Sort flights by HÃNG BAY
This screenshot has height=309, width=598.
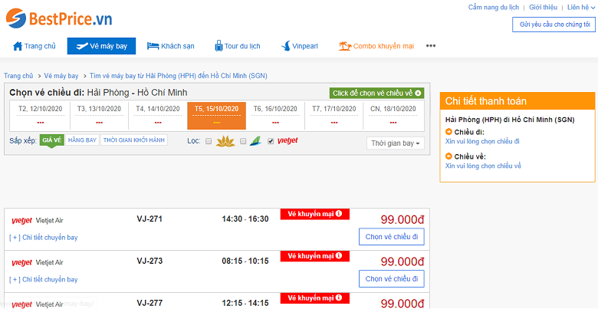(x=82, y=140)
